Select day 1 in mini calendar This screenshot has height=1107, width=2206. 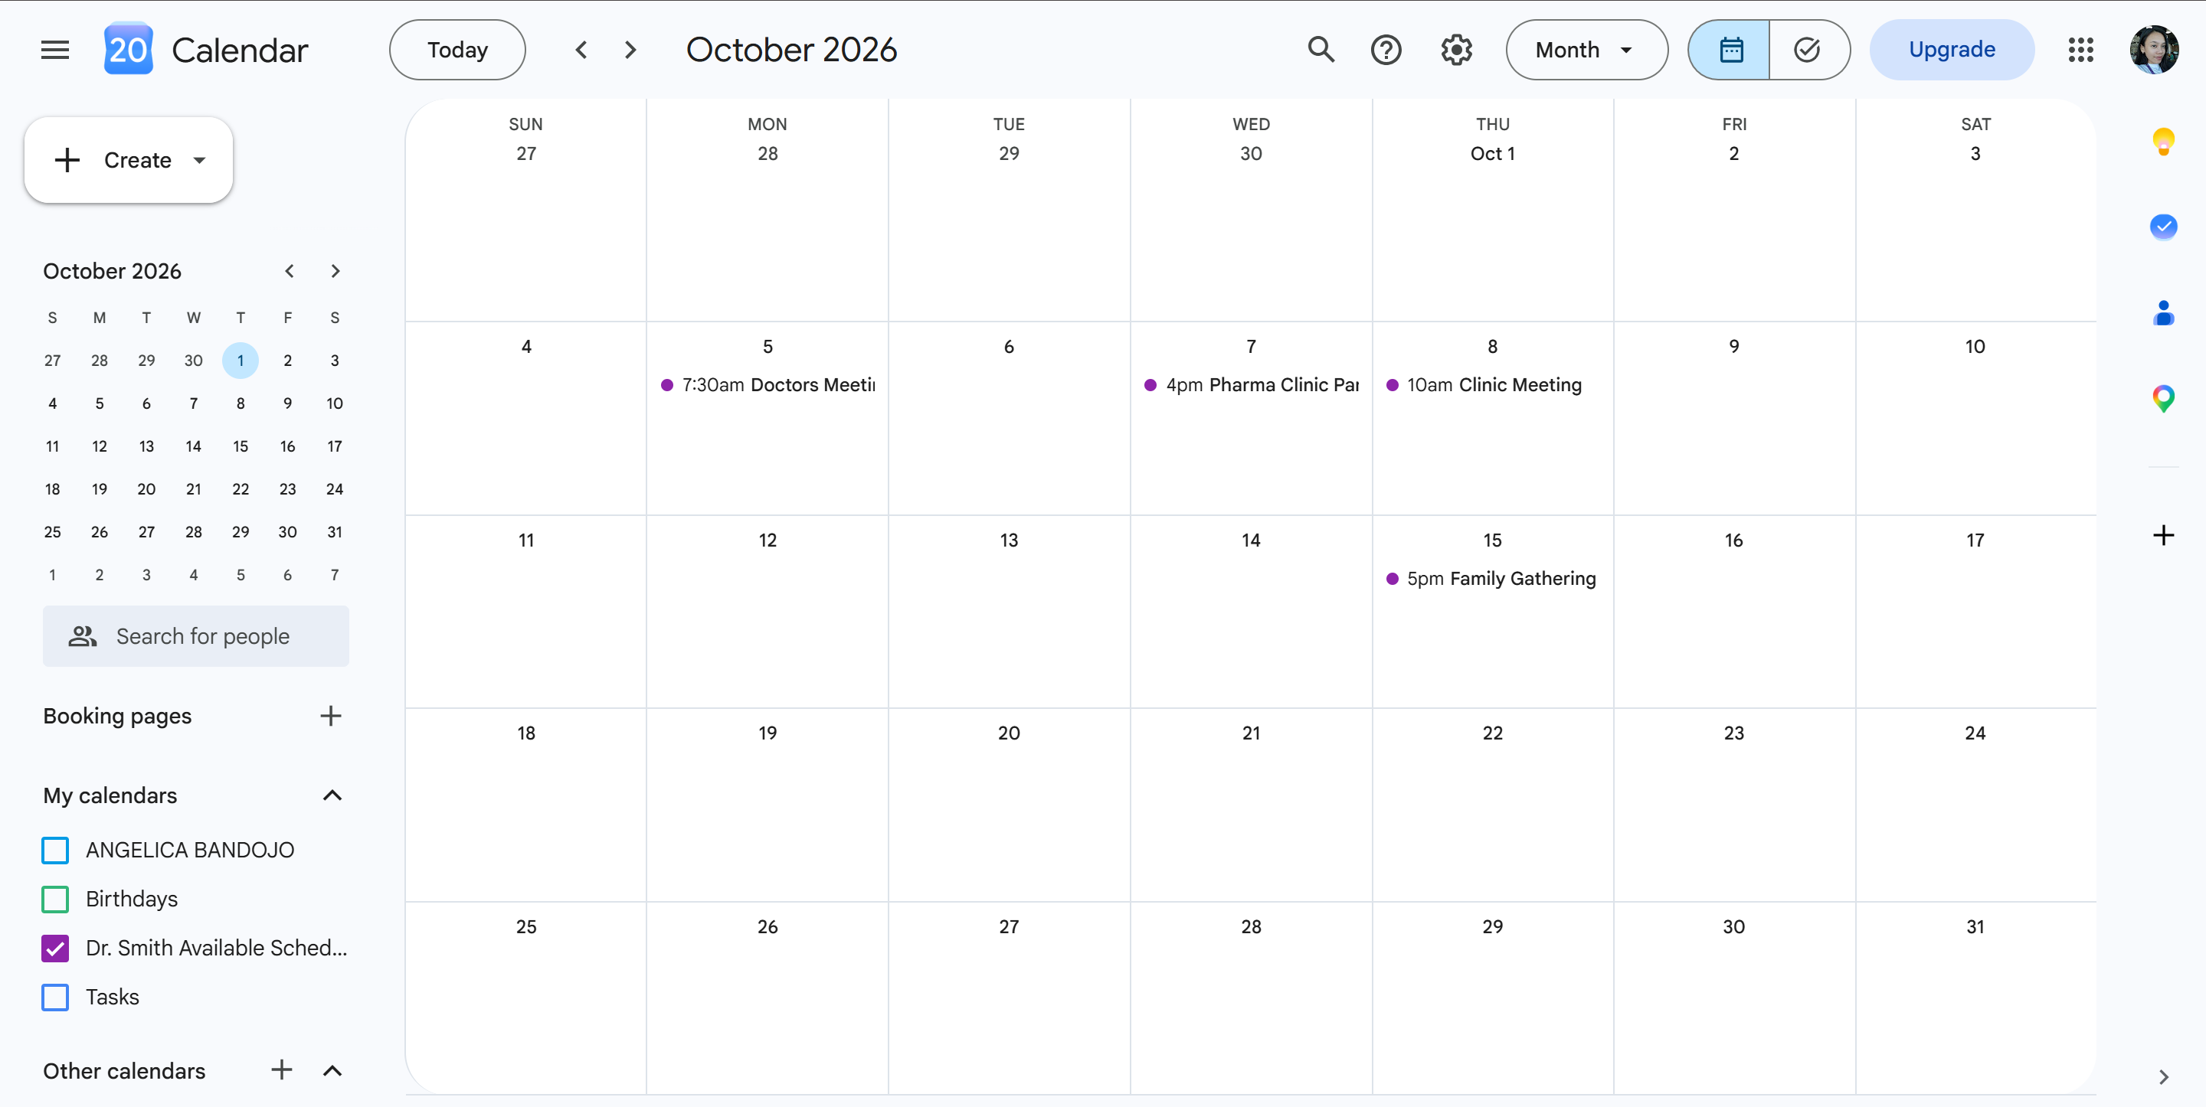(241, 361)
